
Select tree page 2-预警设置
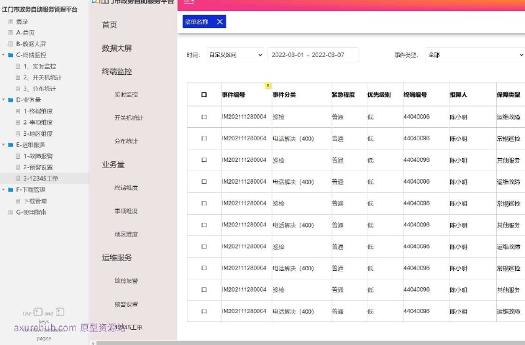point(38,167)
